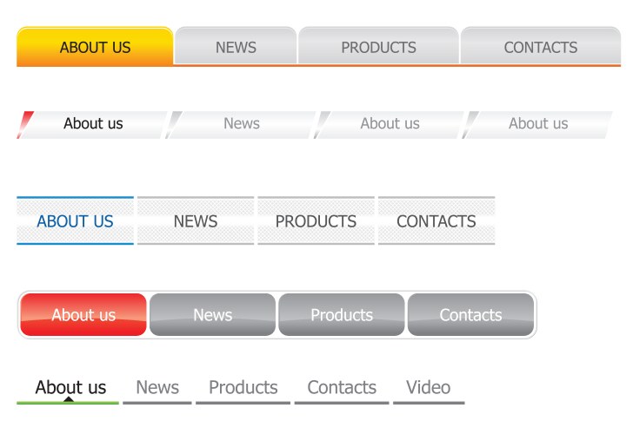Screen dimensions: 633x434
Task: Click the yellow ABOUT US tab
Action: (95, 47)
